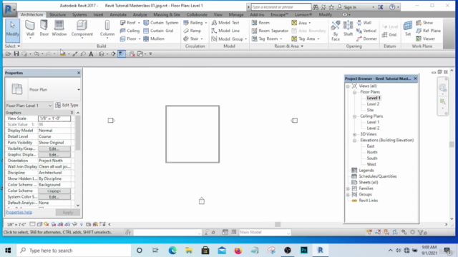The width and height of the screenshot is (458, 257).
Task: Select the Ramp tool
Action: tap(192, 31)
